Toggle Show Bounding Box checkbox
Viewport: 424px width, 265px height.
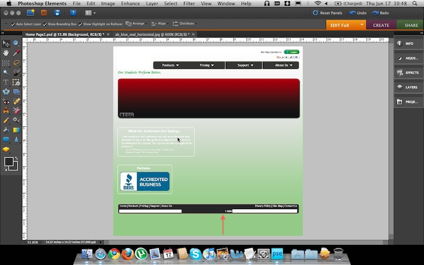pos(45,24)
